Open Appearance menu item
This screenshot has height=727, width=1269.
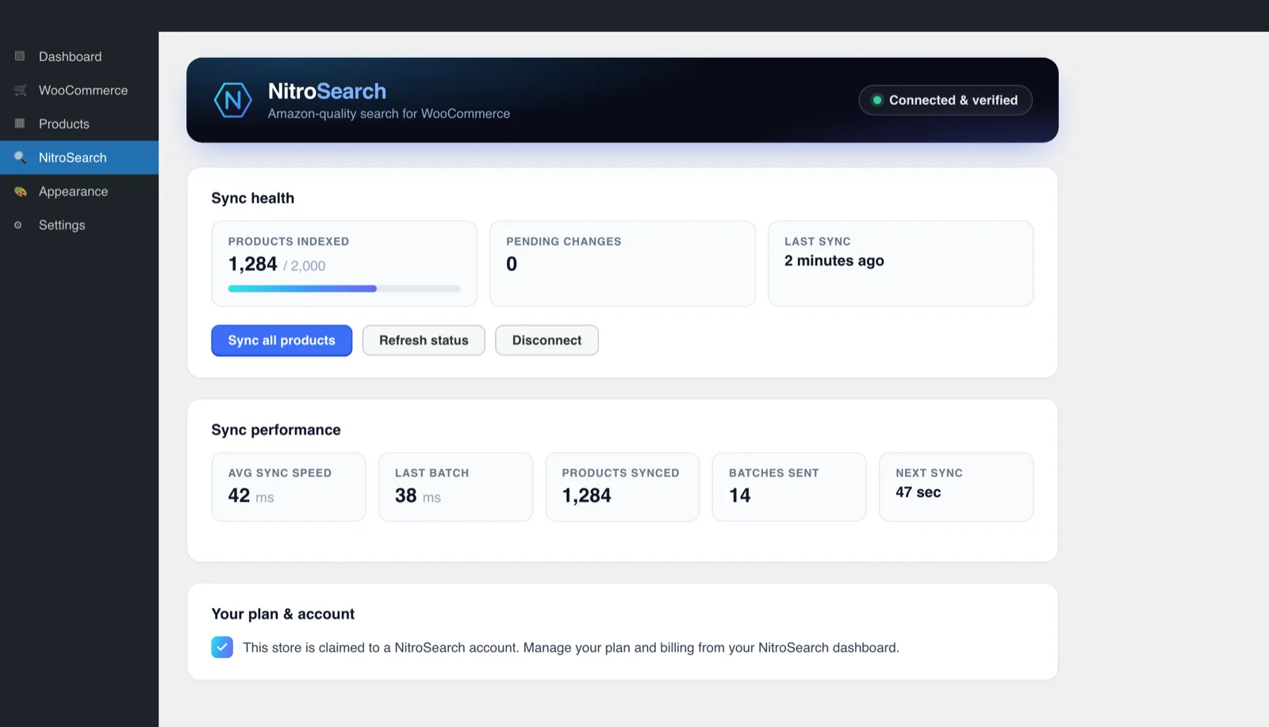pyautogui.click(x=79, y=191)
